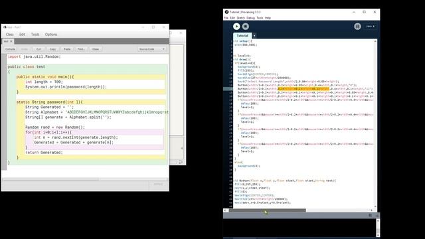Click the BlueJ editor horizontal scrollbar
The image size is (425, 239).
coord(51,179)
